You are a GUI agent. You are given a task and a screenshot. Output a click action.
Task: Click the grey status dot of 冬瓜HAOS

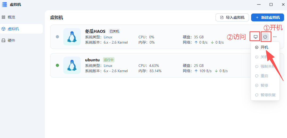click(x=57, y=37)
